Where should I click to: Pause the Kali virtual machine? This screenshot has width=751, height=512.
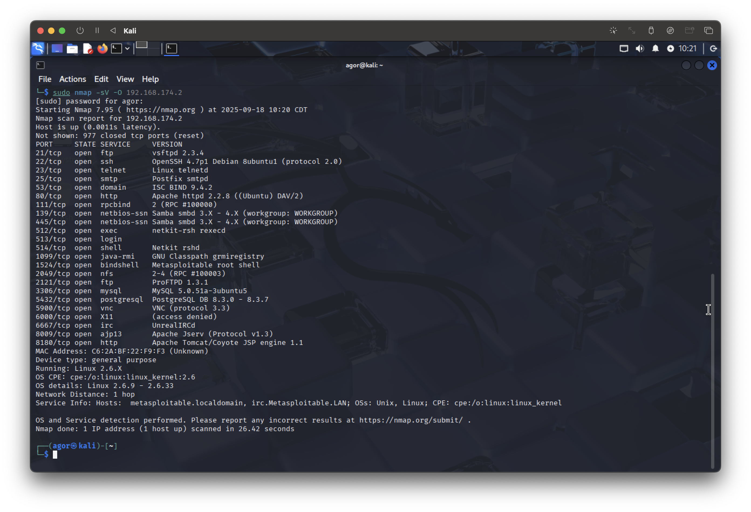(97, 31)
